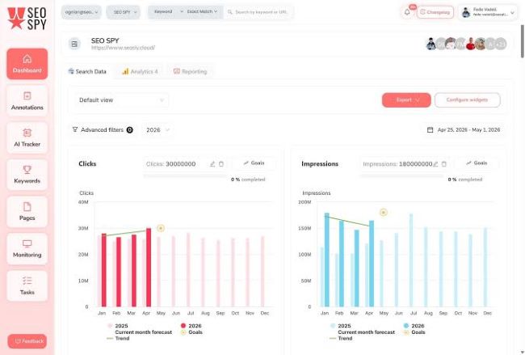Click the Advanced filters funnel icon
The image size is (525, 355).
(x=75, y=129)
